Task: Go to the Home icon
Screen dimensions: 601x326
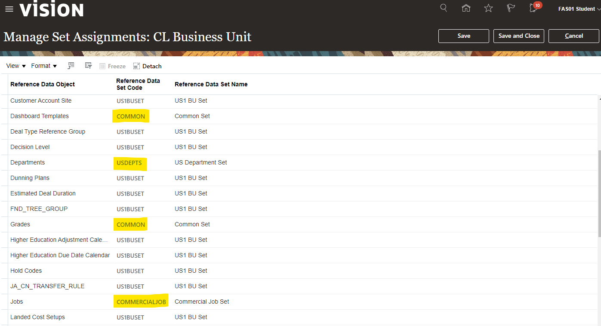Action: click(466, 8)
